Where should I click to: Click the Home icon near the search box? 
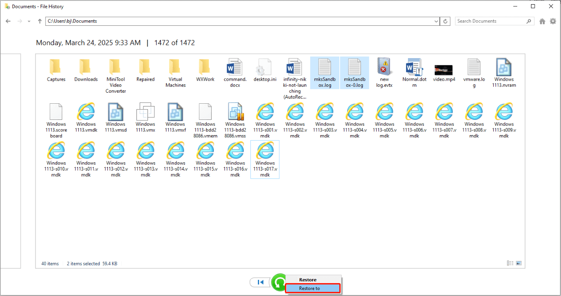[x=542, y=21]
